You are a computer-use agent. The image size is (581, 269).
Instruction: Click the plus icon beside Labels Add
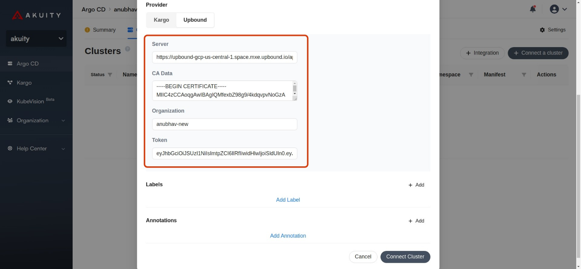[x=410, y=185]
